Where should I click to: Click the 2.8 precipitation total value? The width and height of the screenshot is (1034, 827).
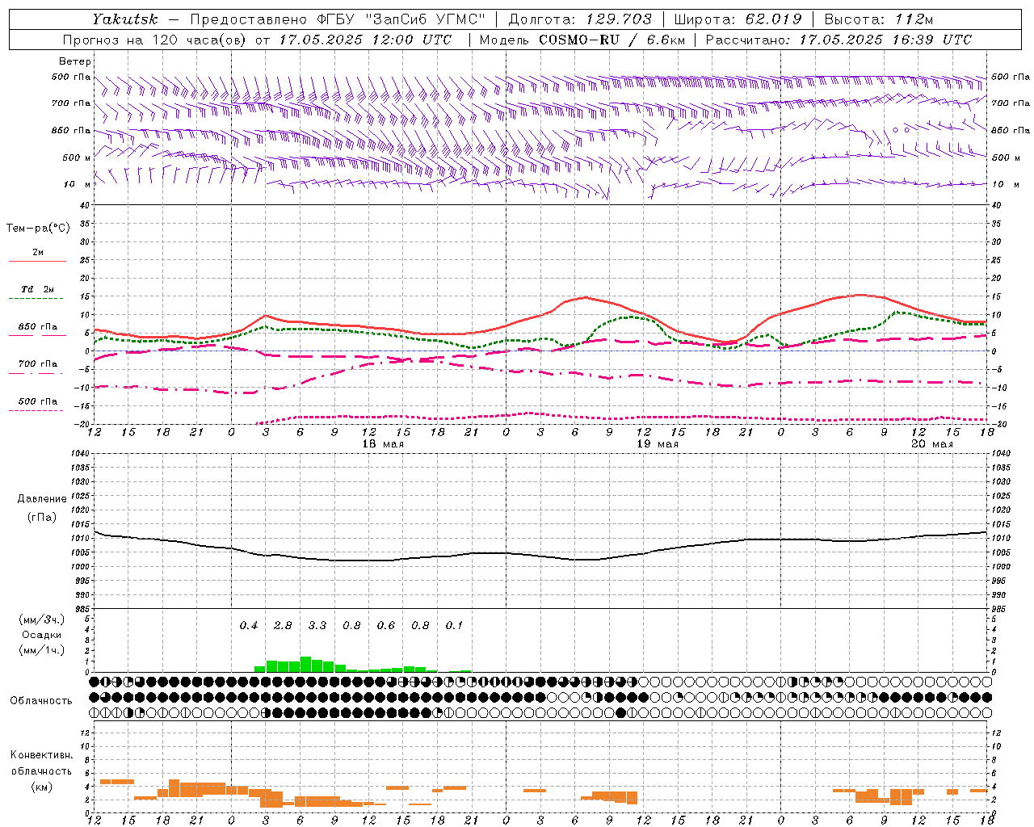[x=283, y=626]
